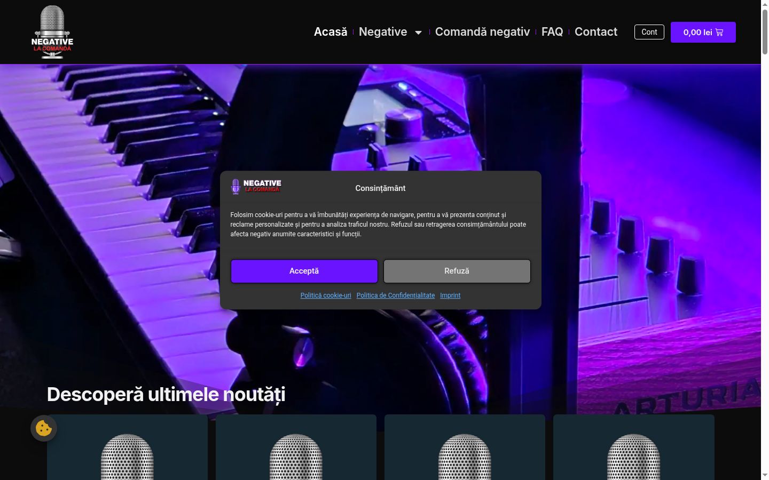Open Politica de Confidențialitate link

[x=396, y=295]
